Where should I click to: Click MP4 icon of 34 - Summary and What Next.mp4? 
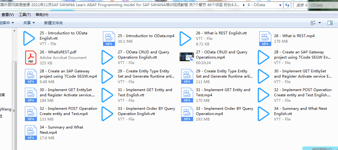31,133
